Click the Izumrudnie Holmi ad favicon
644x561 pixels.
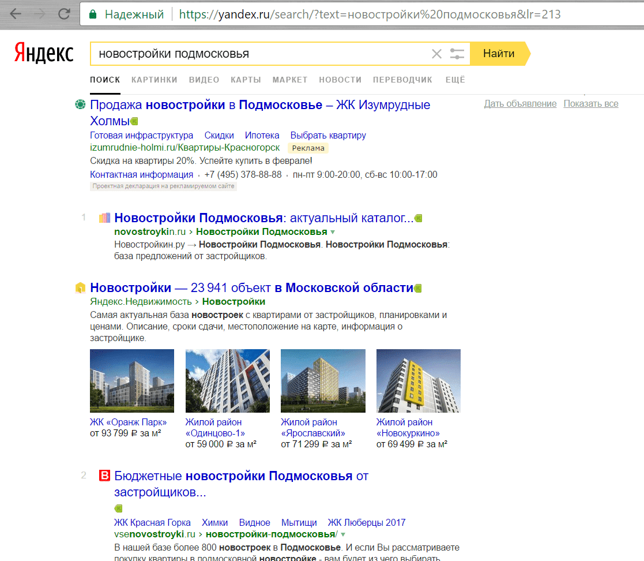point(80,104)
